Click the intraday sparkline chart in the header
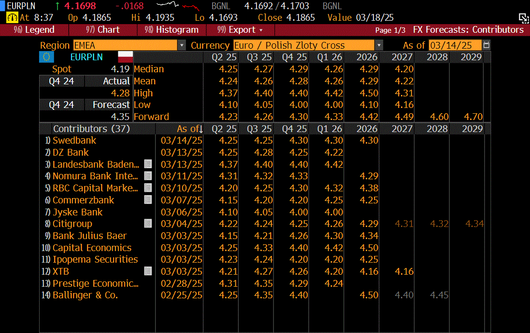The image size is (530, 333). pos(178,6)
